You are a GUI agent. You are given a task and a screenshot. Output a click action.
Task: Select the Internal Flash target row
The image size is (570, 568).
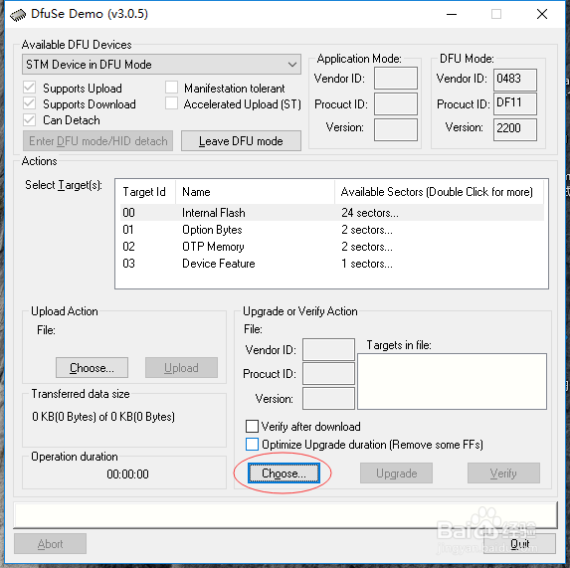point(332,213)
